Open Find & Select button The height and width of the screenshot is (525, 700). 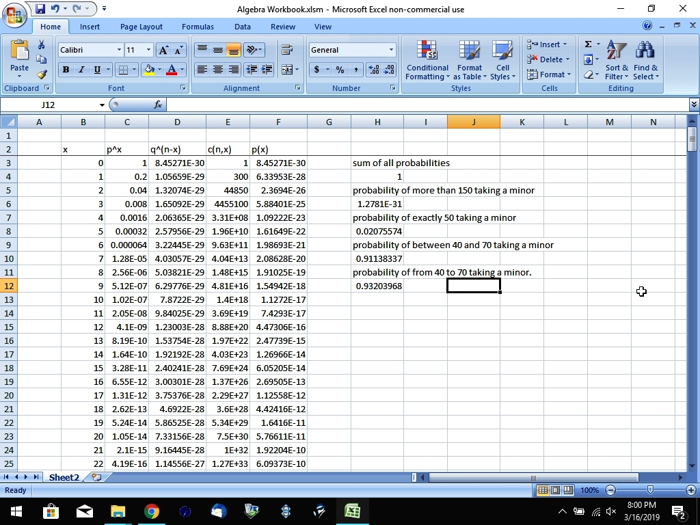click(x=645, y=60)
